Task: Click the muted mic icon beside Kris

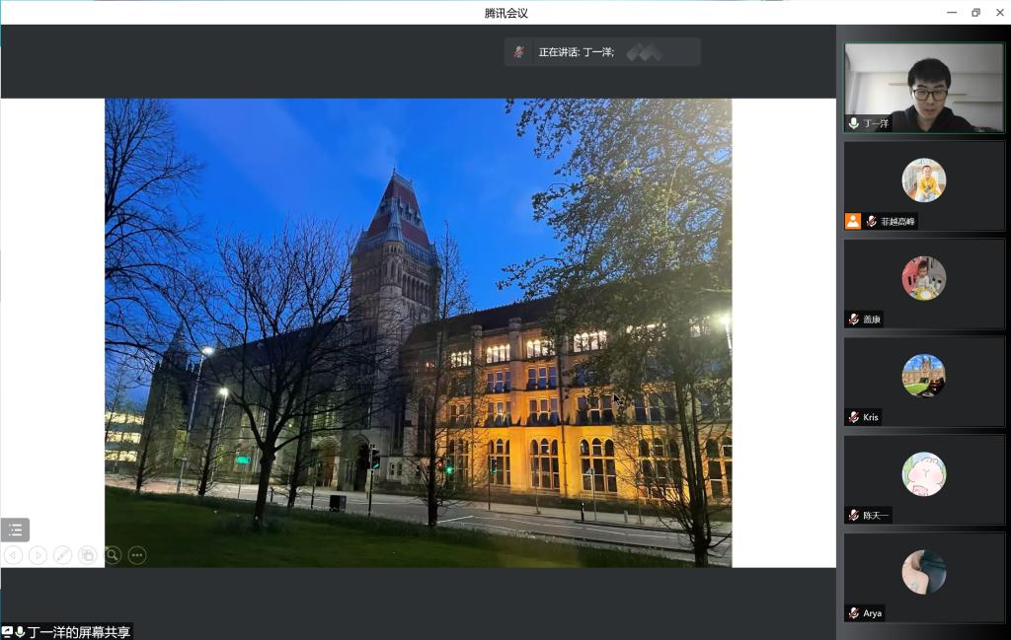Action: pos(853,417)
